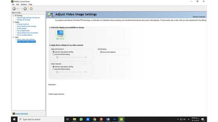Open Google Chrome from taskbar
218x122 pixels.
(x=95, y=119)
